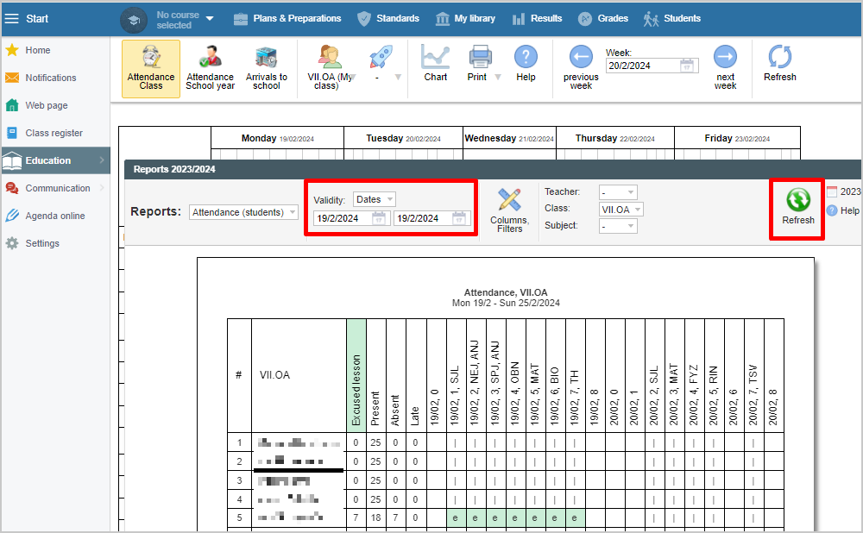Open Attendance School year view
This screenshot has height=533, width=863.
click(x=211, y=69)
